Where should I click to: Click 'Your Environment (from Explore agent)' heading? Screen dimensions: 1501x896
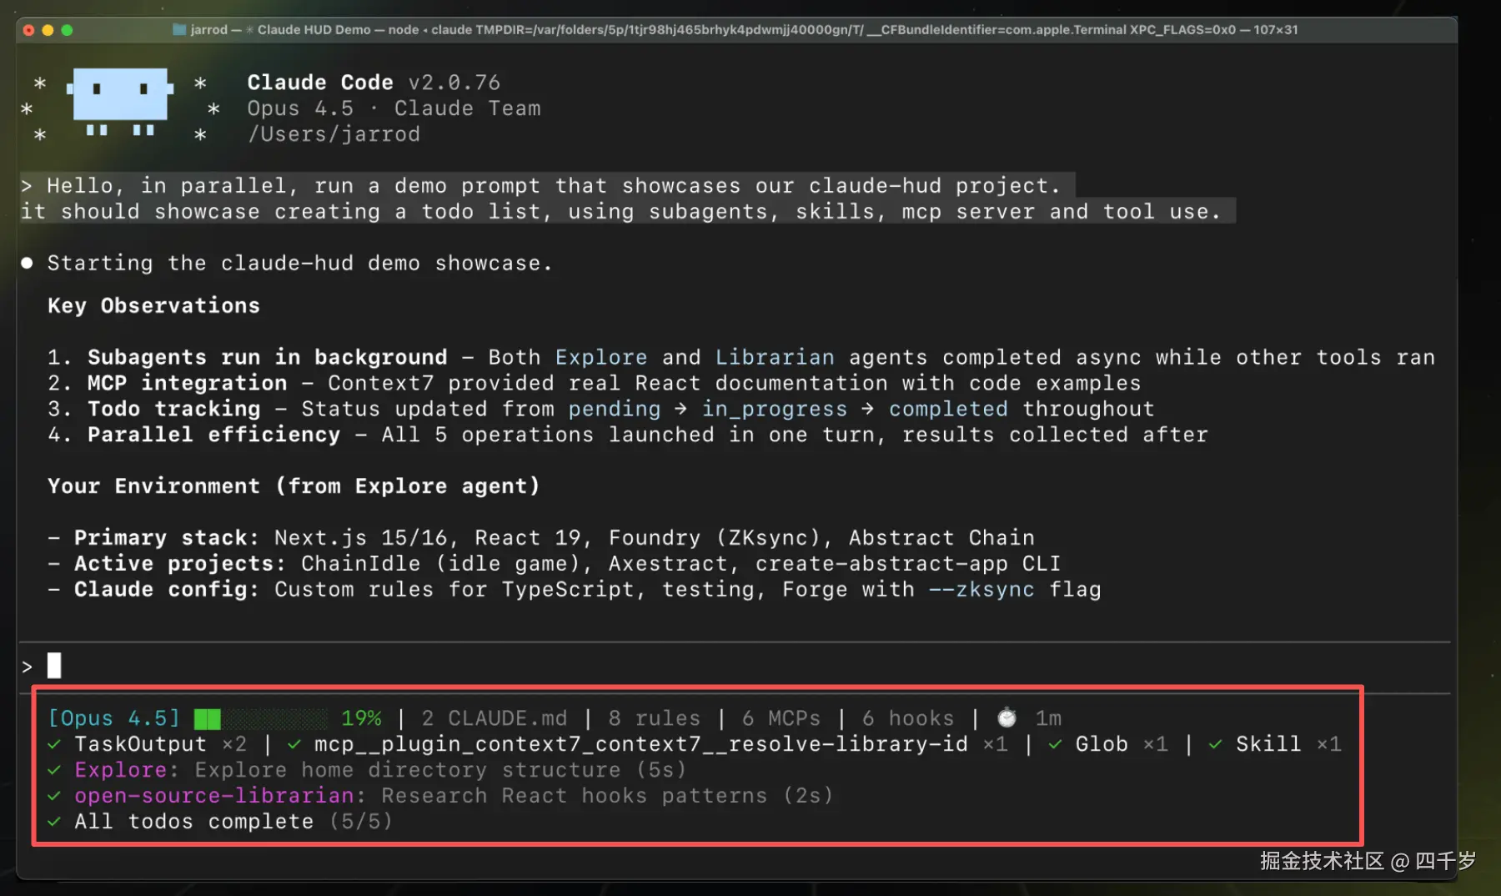click(294, 486)
